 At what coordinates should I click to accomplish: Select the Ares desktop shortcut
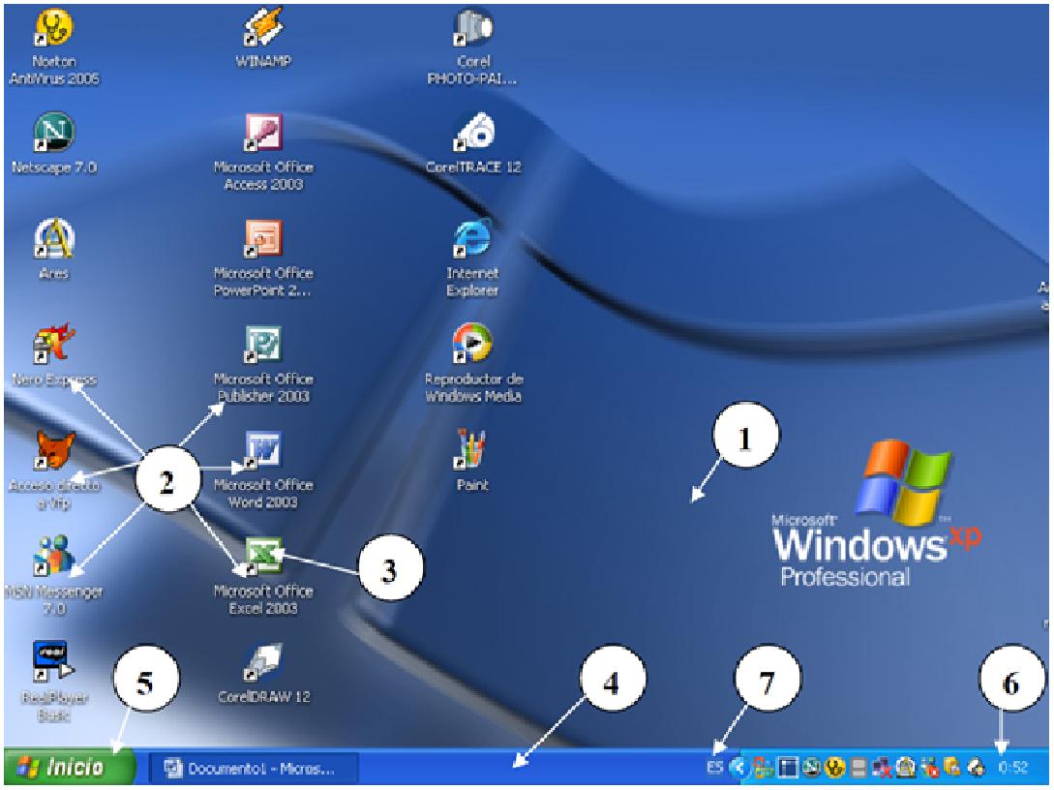pyautogui.click(x=54, y=249)
